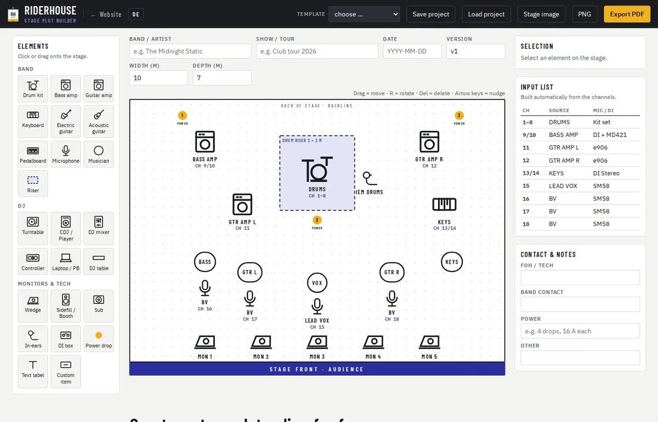The height and width of the screenshot is (422, 658).
Task: Select the BV CH 16 microphone
Action: 205,288
